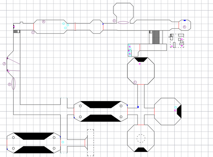The height and width of the screenshot is (157, 213).
Task: Select upper black trapezoid in bottom-left hall
Action: 34,136
